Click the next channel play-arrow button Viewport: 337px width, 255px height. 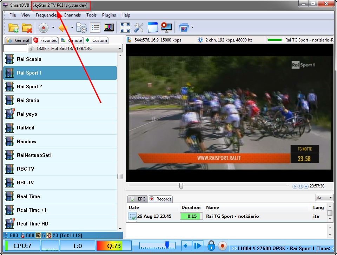pyautogui.click(x=198, y=246)
